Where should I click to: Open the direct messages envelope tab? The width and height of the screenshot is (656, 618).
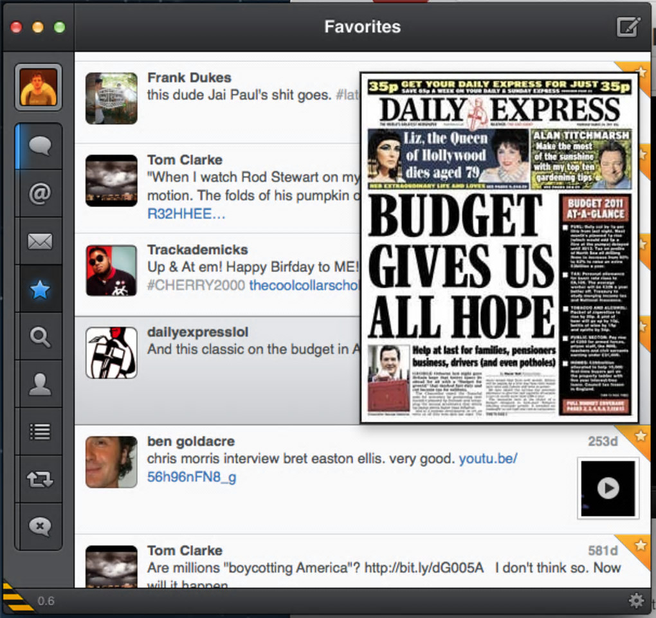point(40,241)
